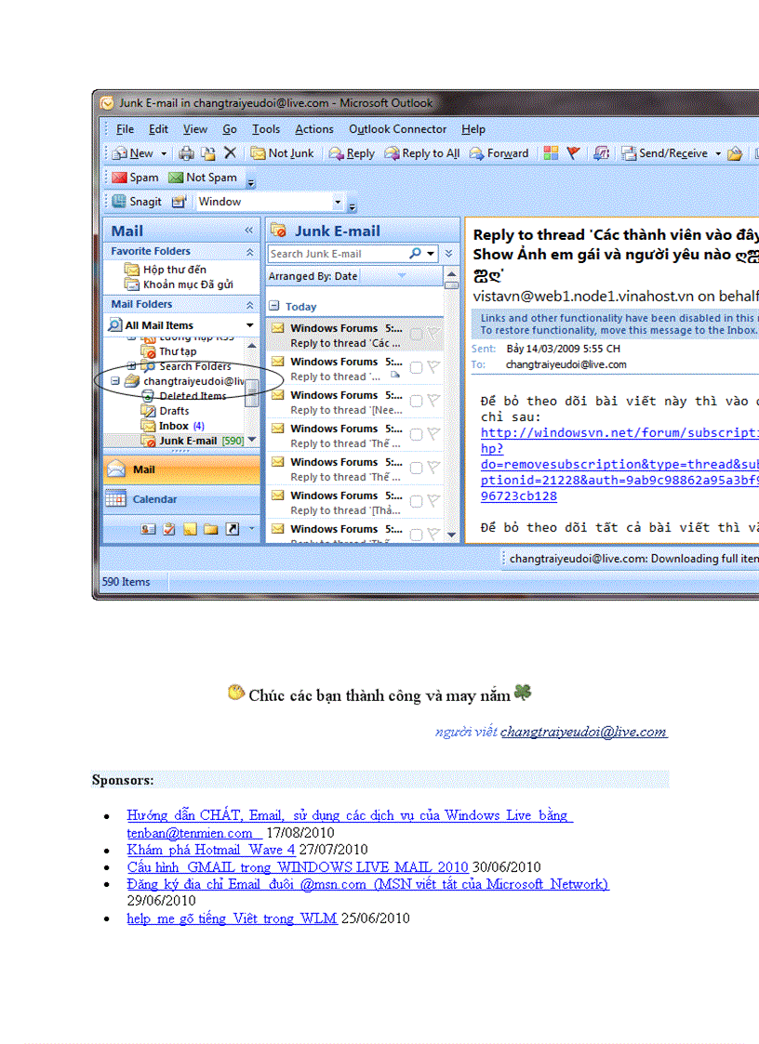Collapse the navigation pane with the Mail chevron
Screen dimensions: 759x1044
point(248,231)
